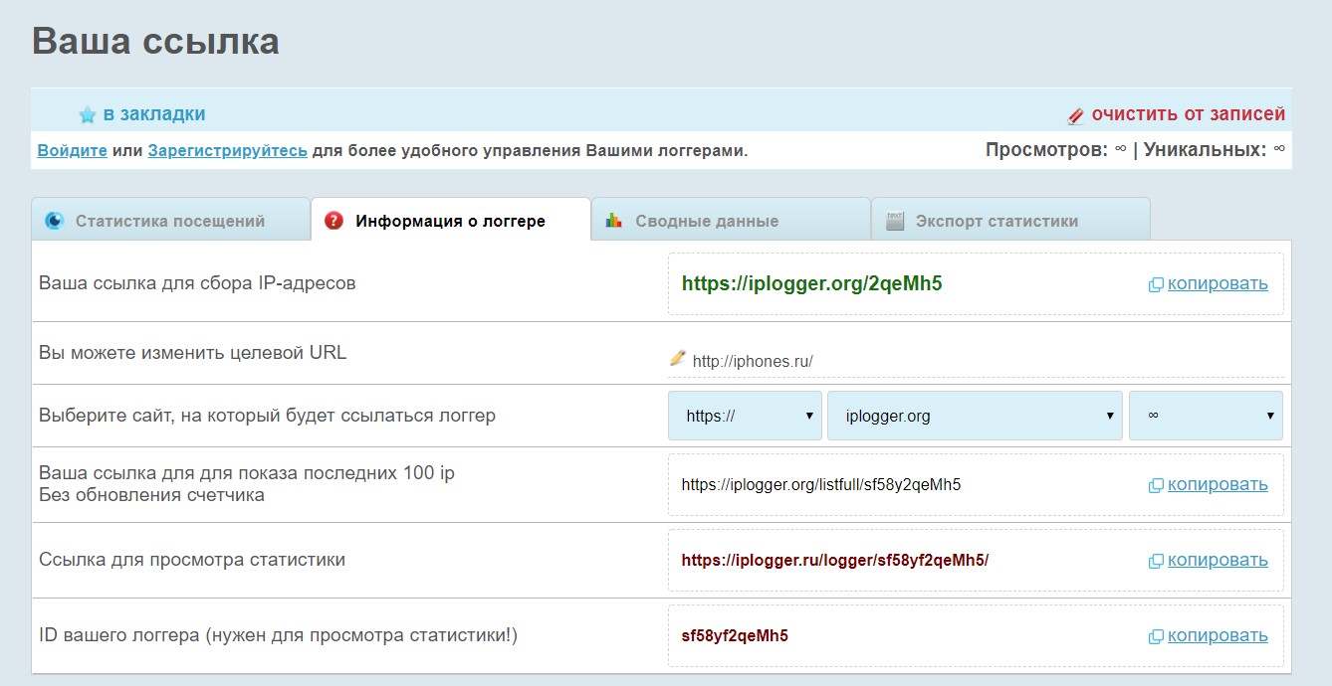Click label Вы можете изменить целевой URL
Screen dimensions: 1332x686
193,353
